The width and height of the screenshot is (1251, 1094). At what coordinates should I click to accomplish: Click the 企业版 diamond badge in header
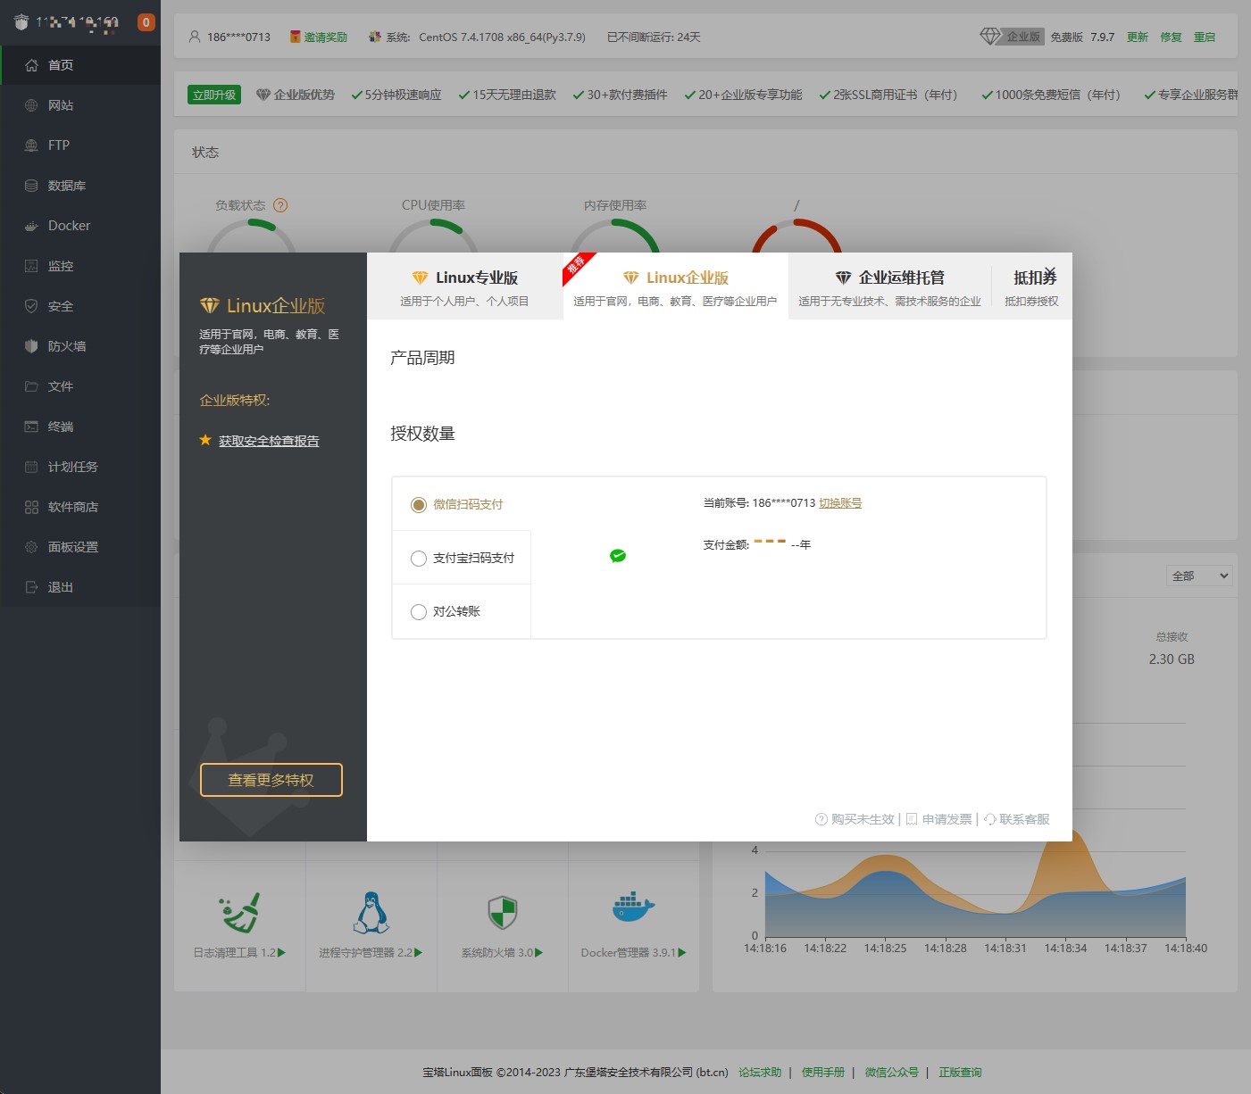[x=1012, y=37]
